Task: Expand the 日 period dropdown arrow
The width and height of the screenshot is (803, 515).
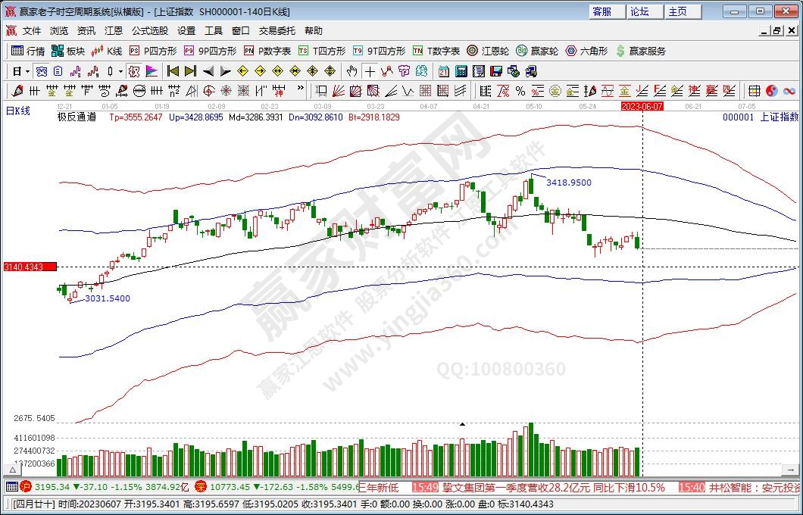Action: point(28,71)
